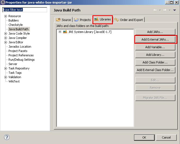The height and width of the screenshot is (144, 180).
Task: Select Project References entry
Action: pyautogui.click(x=21, y=55)
